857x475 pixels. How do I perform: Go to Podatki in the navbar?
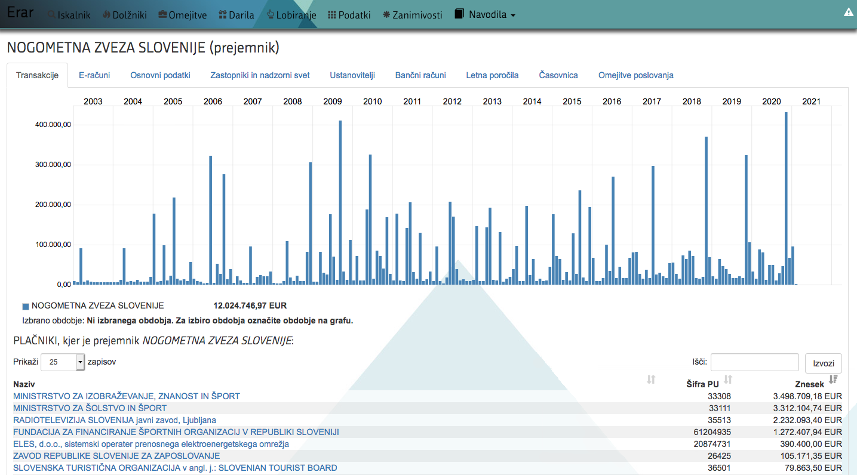(x=349, y=15)
